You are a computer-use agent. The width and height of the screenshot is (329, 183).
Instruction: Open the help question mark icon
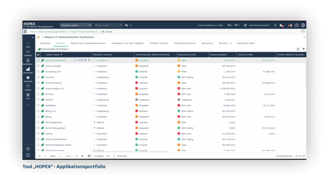click(x=297, y=25)
